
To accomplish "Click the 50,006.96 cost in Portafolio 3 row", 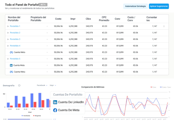I will click(x=58, y=39).
